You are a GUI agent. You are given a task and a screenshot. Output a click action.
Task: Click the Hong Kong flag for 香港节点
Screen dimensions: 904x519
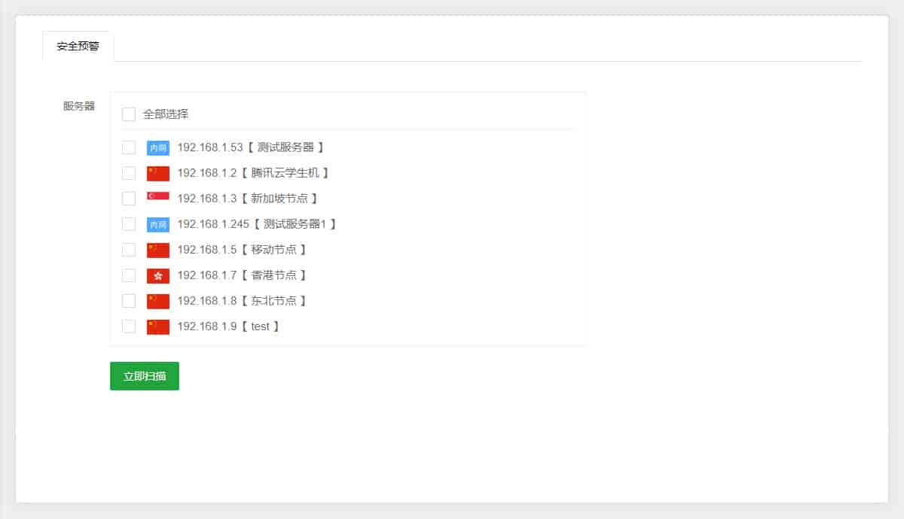pos(158,276)
